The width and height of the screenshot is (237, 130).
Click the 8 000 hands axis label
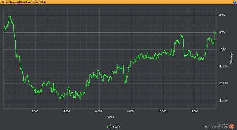130,111
